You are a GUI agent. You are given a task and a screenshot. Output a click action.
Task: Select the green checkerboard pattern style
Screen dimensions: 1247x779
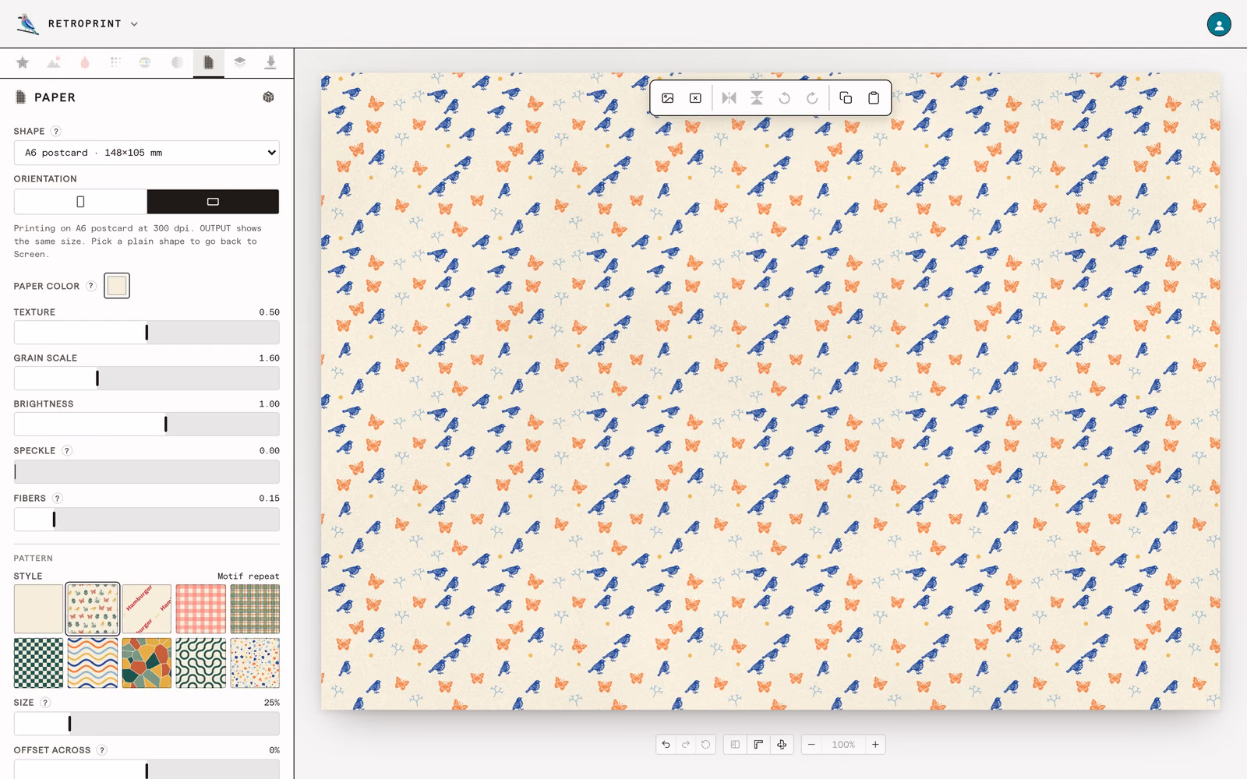click(38, 663)
